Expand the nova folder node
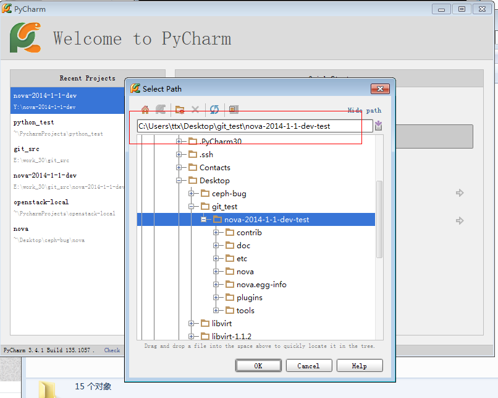 pyautogui.click(x=216, y=271)
